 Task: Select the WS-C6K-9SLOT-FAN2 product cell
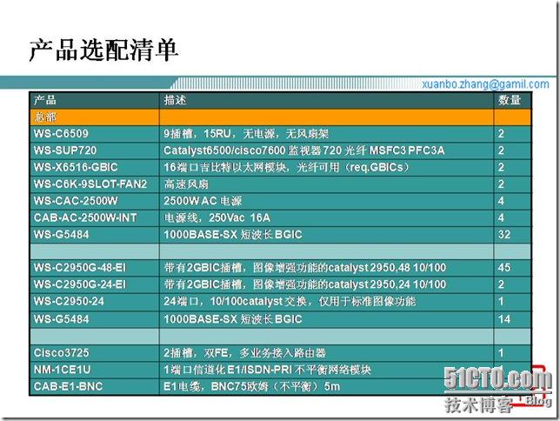94,184
